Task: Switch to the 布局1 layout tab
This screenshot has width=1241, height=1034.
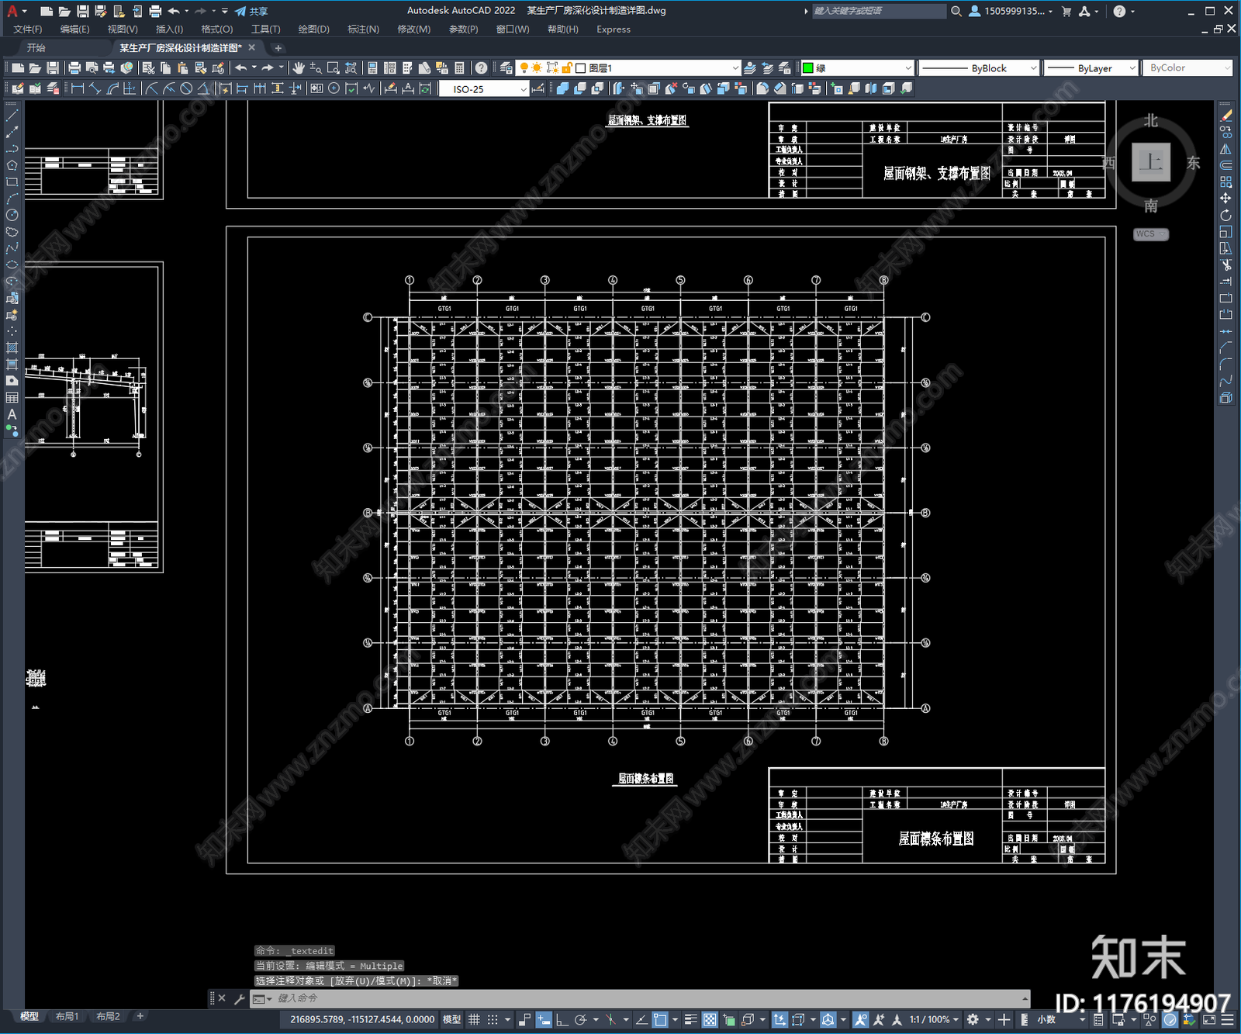Action: [67, 1016]
